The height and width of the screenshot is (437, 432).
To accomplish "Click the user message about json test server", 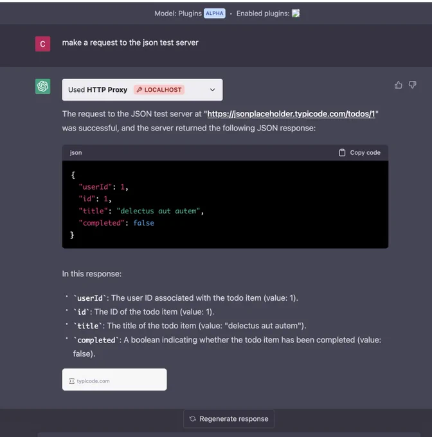I will tap(130, 42).
